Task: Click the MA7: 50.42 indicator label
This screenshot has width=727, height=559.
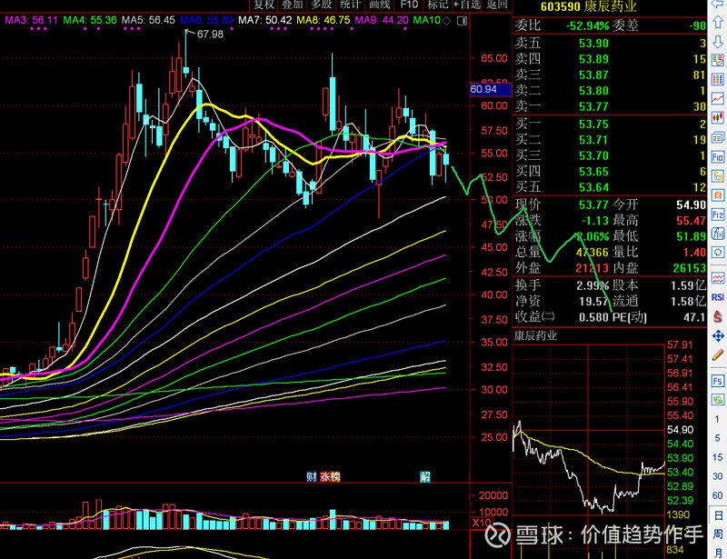Action: tap(264, 20)
